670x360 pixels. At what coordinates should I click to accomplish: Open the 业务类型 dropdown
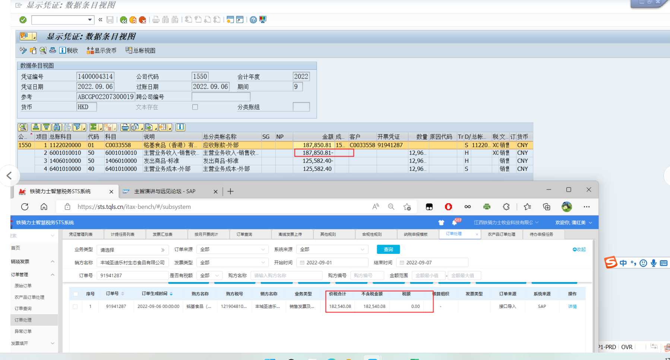click(x=133, y=250)
